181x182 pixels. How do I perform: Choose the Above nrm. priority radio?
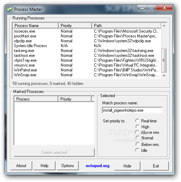[x=137, y=132]
